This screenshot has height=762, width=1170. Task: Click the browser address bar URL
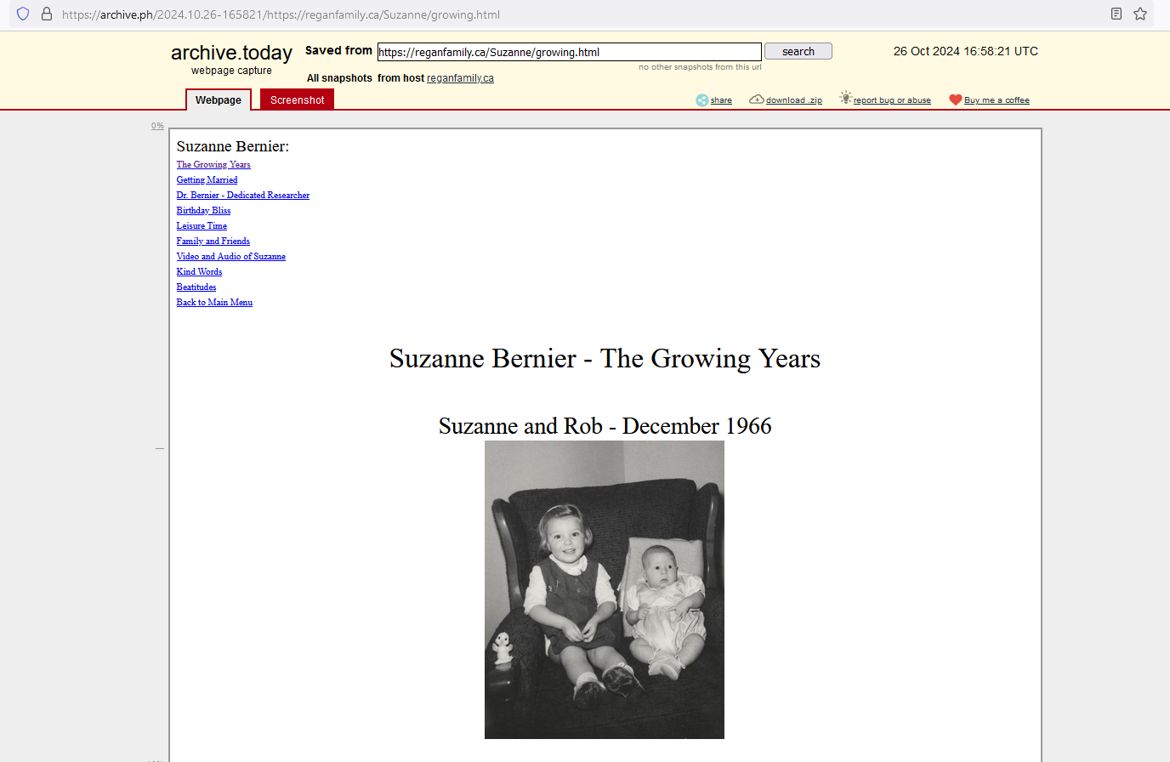281,14
